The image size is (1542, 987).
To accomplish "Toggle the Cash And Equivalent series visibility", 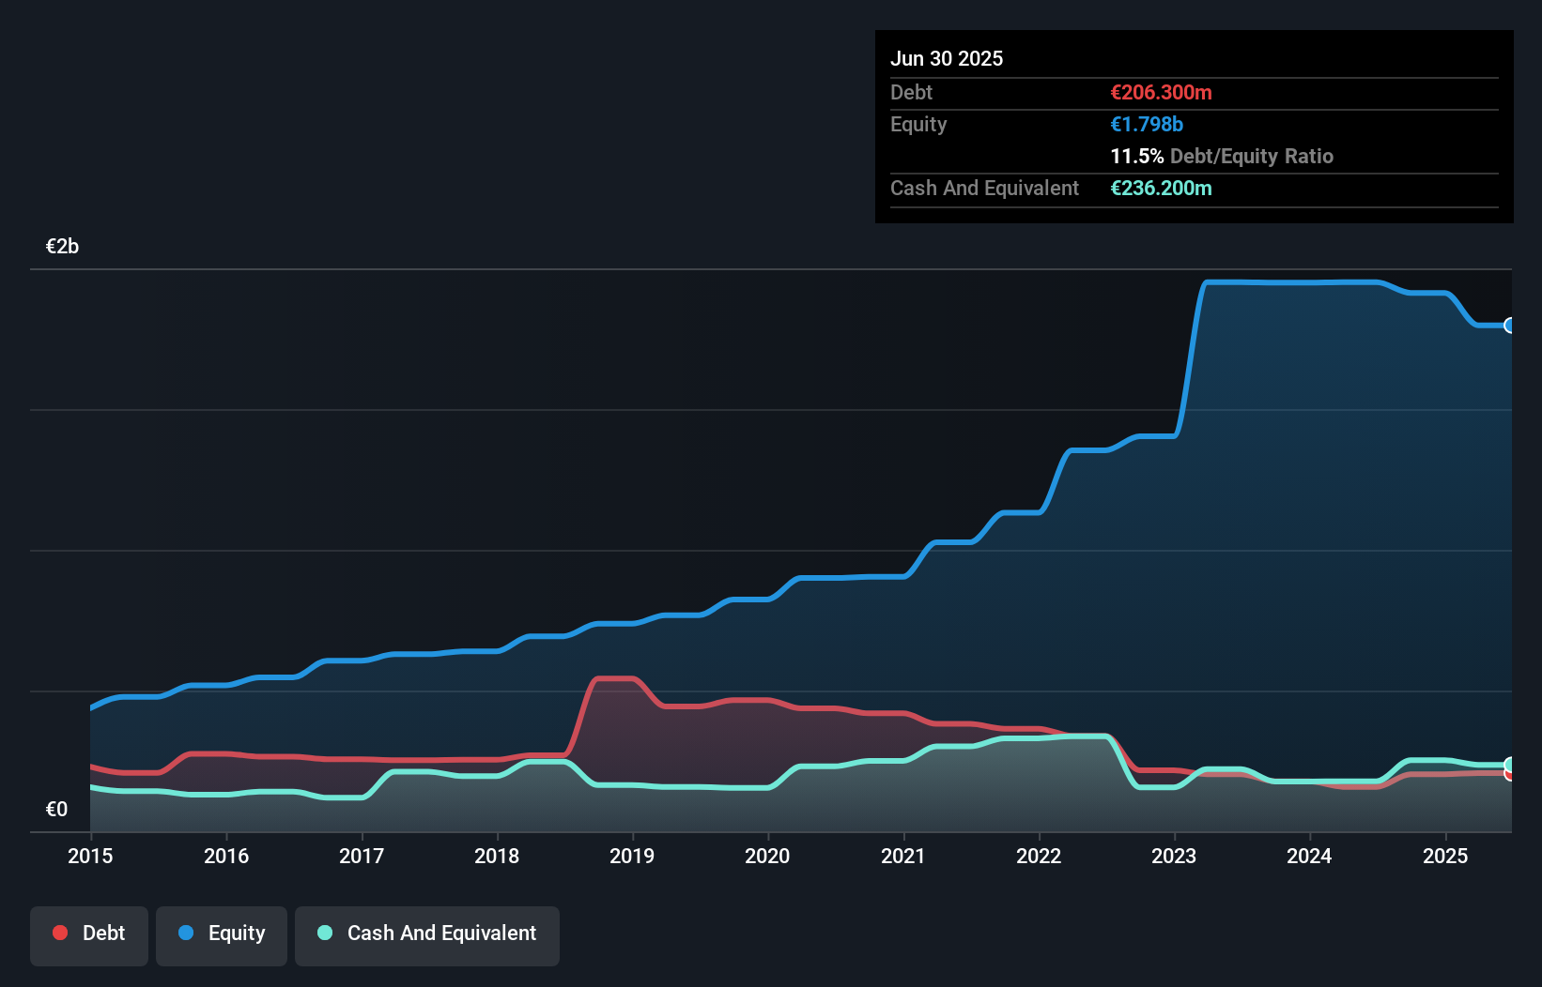I will (x=427, y=934).
